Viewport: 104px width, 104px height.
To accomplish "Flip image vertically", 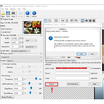I will click(67, 21).
